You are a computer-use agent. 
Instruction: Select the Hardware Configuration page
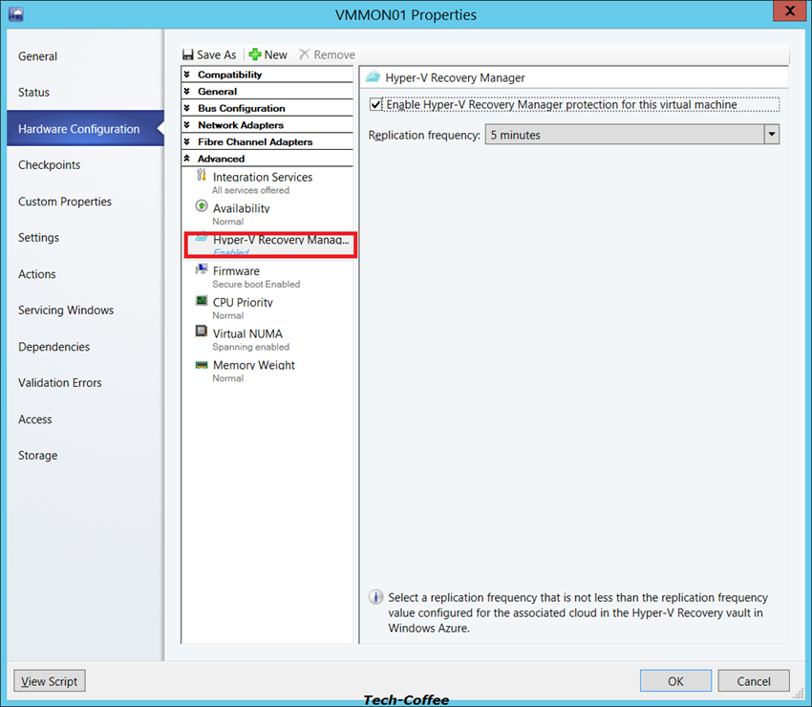[x=85, y=128]
